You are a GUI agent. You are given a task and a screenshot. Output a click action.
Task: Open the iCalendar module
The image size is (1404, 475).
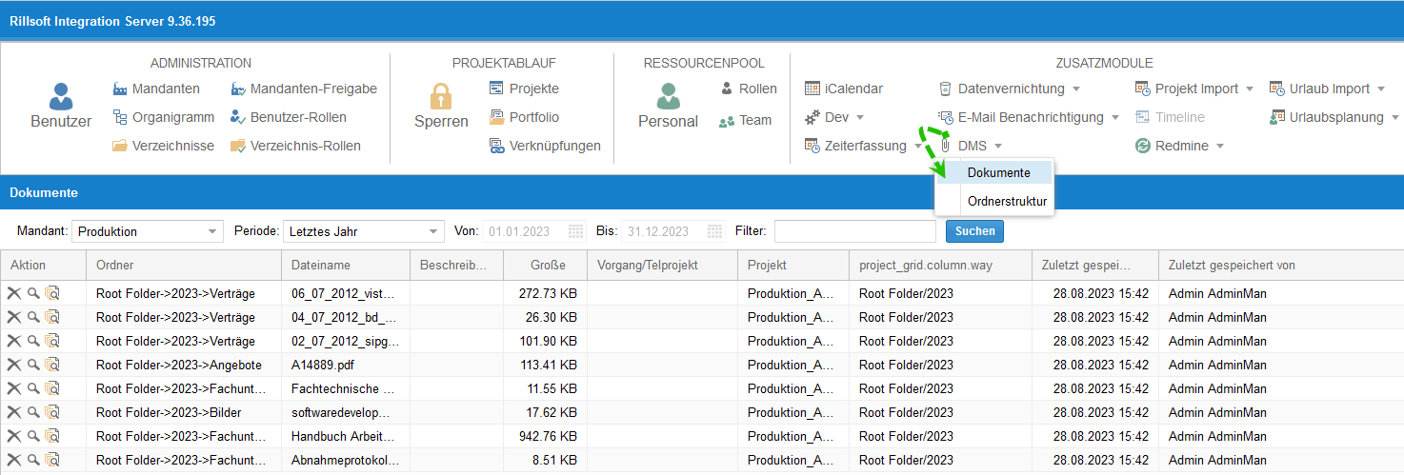coord(844,89)
